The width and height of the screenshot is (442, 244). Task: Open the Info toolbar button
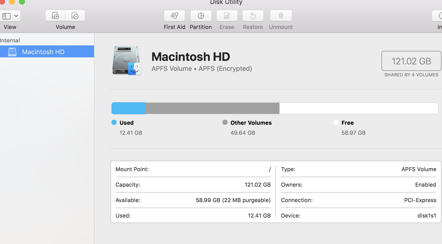click(437, 16)
